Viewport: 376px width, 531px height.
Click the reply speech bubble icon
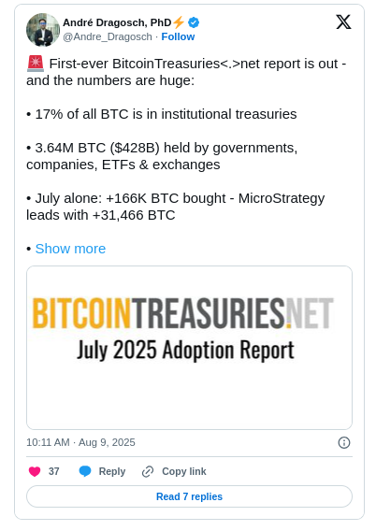pos(85,471)
